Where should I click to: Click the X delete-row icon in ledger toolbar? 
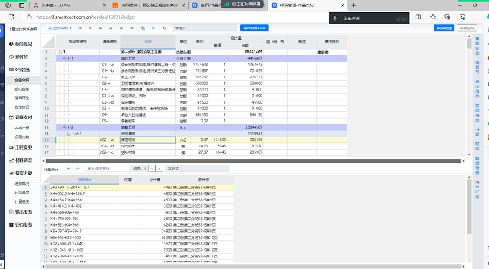pos(90,28)
